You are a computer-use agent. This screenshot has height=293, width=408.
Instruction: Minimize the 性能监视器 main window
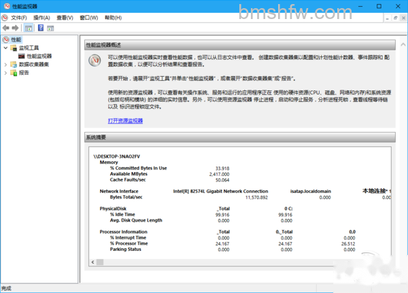(x=360, y=6)
